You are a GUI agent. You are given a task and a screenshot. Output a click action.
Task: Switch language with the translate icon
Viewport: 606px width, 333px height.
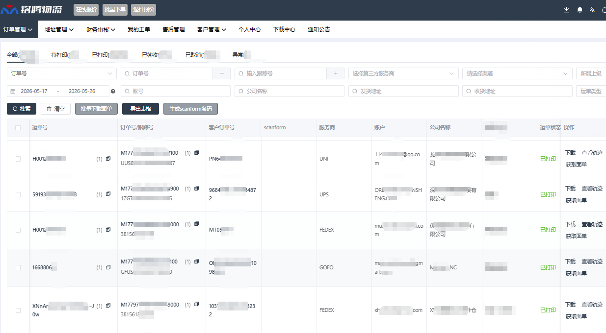coord(593,9)
